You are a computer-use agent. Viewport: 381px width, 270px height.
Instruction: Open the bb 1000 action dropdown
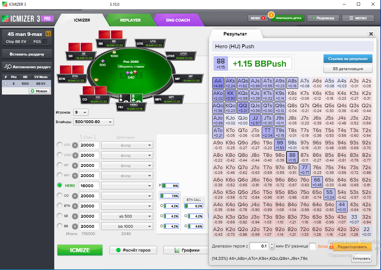pyautogui.click(x=127, y=227)
